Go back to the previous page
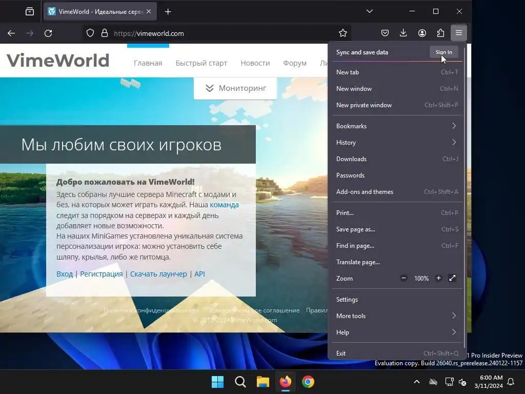The height and width of the screenshot is (394, 525). (11, 33)
